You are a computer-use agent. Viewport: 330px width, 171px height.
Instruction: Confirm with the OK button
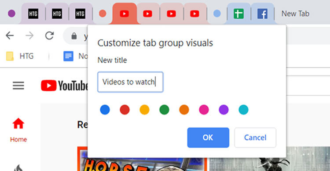pos(208,137)
